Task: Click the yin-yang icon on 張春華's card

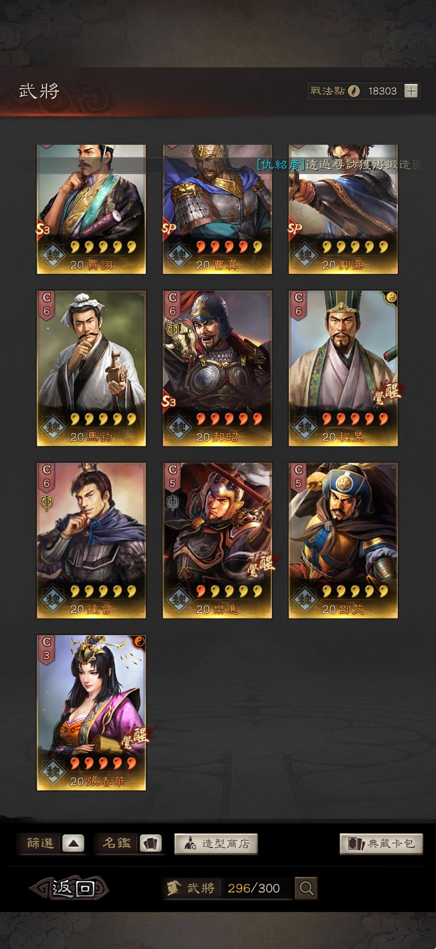Action: pyautogui.click(x=140, y=642)
